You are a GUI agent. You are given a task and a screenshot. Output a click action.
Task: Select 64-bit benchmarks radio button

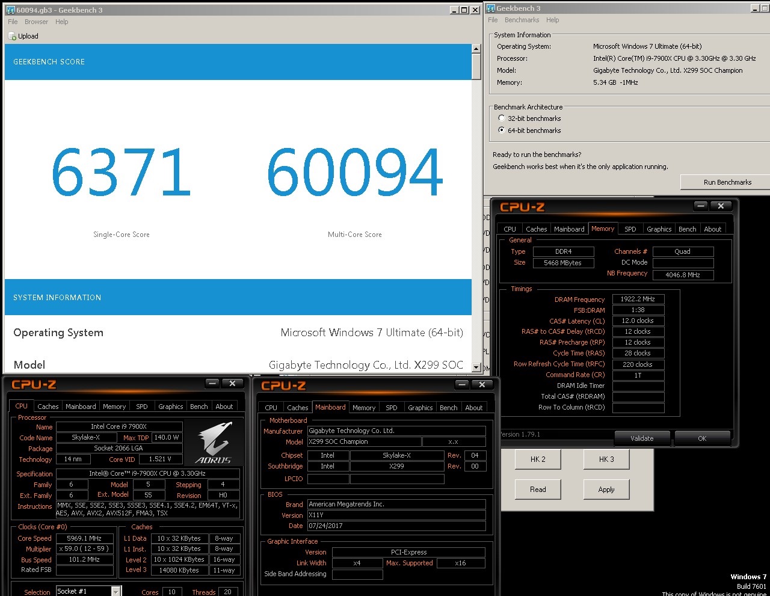point(502,130)
